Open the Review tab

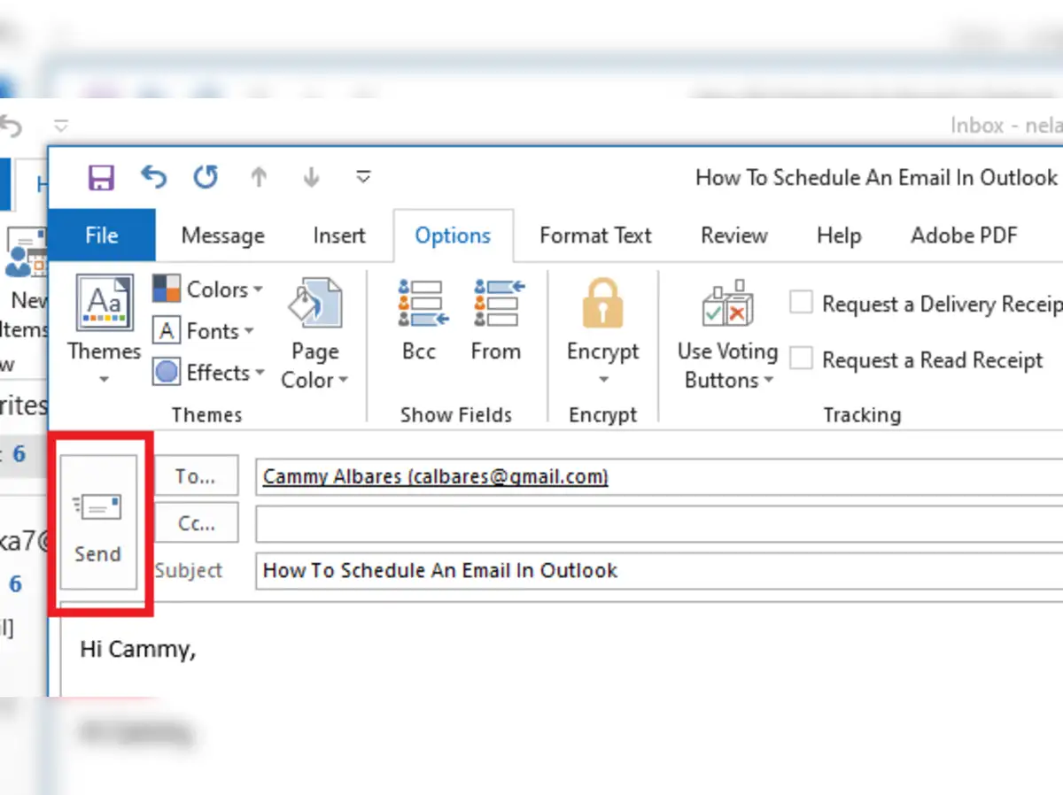coord(733,235)
